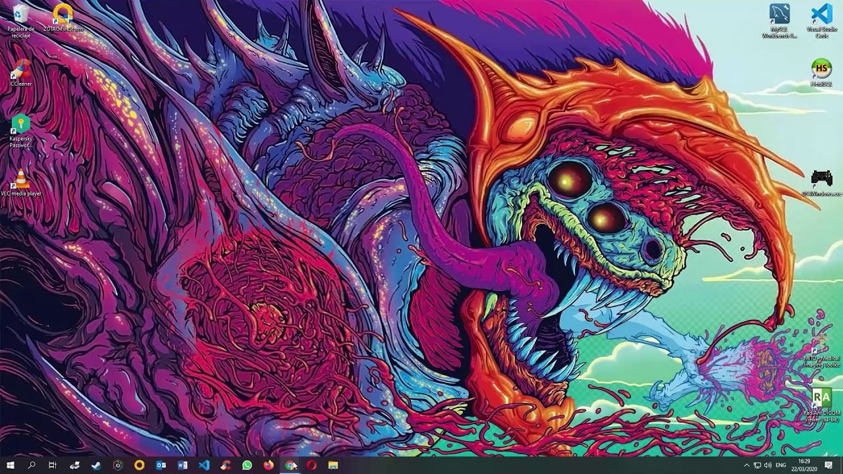This screenshot has width=843, height=474.
Task: Click the Show desktop sliver button
Action: (x=841, y=465)
